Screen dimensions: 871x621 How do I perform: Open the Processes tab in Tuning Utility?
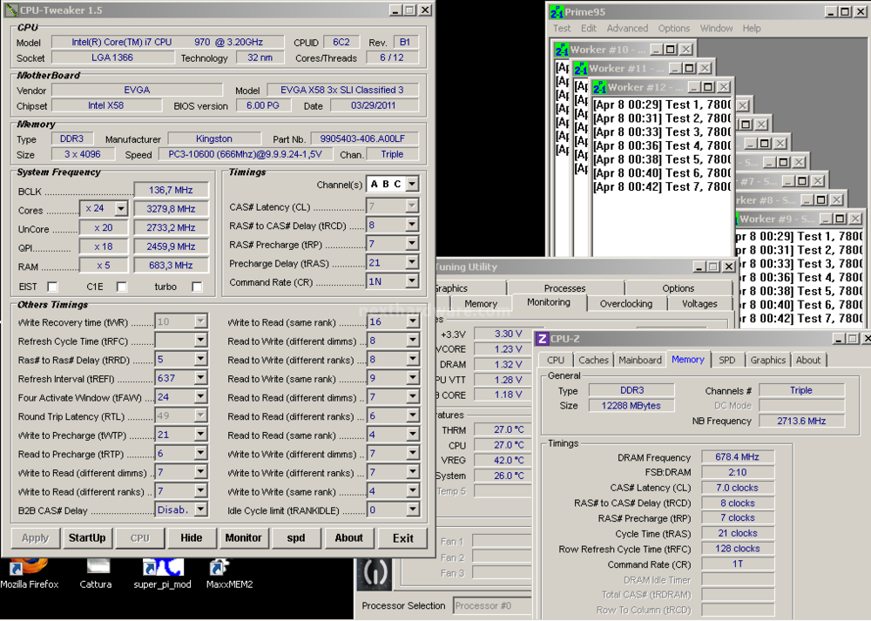pyautogui.click(x=565, y=288)
